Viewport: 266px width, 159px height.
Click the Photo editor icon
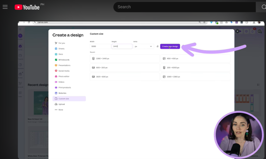[x=56, y=76]
